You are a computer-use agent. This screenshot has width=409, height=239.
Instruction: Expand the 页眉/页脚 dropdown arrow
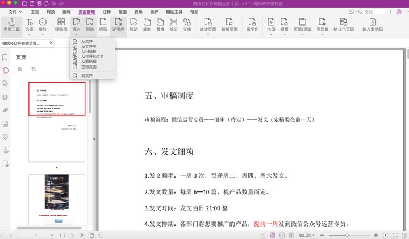coord(303,35)
